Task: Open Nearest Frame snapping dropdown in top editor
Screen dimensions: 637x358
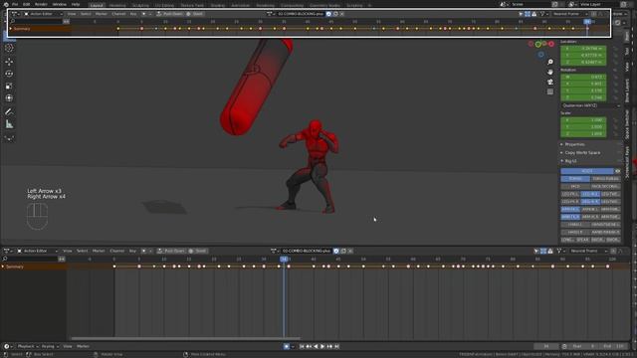Action: click(x=570, y=14)
